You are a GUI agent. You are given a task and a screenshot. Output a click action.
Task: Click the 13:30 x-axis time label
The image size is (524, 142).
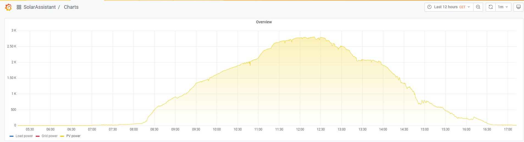(x=362, y=129)
